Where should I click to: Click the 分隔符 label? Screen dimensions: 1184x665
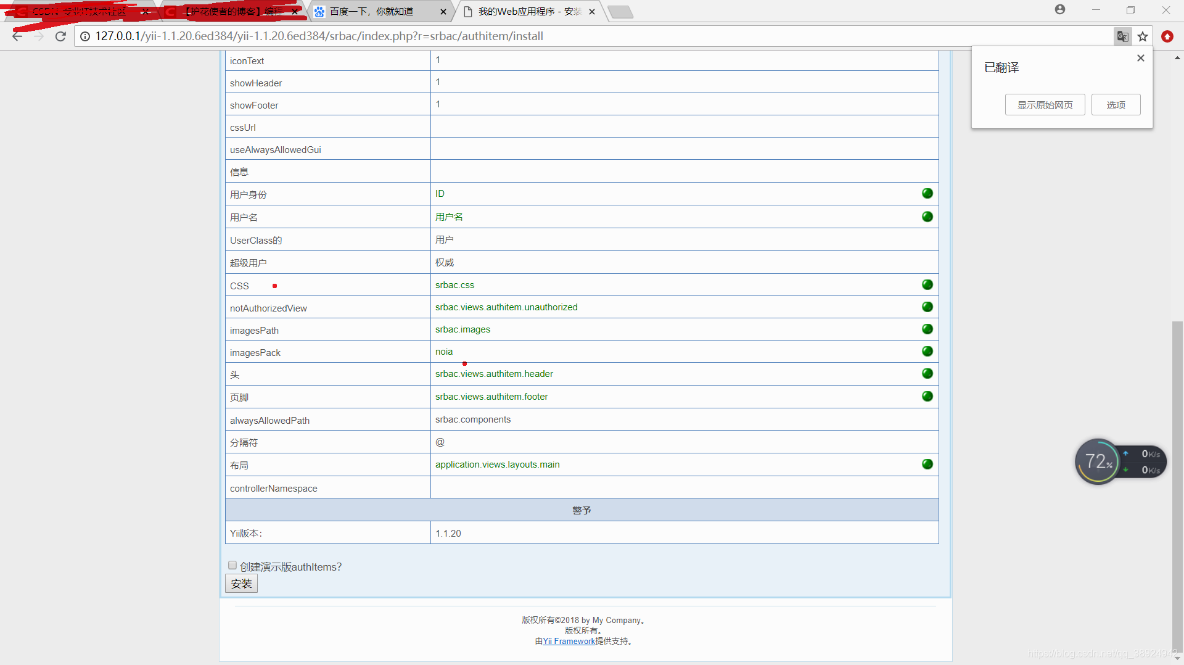pyautogui.click(x=244, y=443)
